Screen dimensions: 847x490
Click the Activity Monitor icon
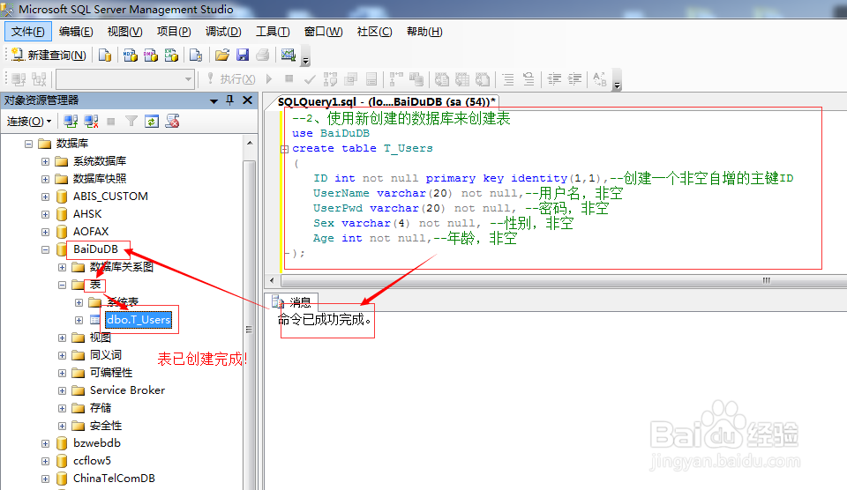point(289,55)
